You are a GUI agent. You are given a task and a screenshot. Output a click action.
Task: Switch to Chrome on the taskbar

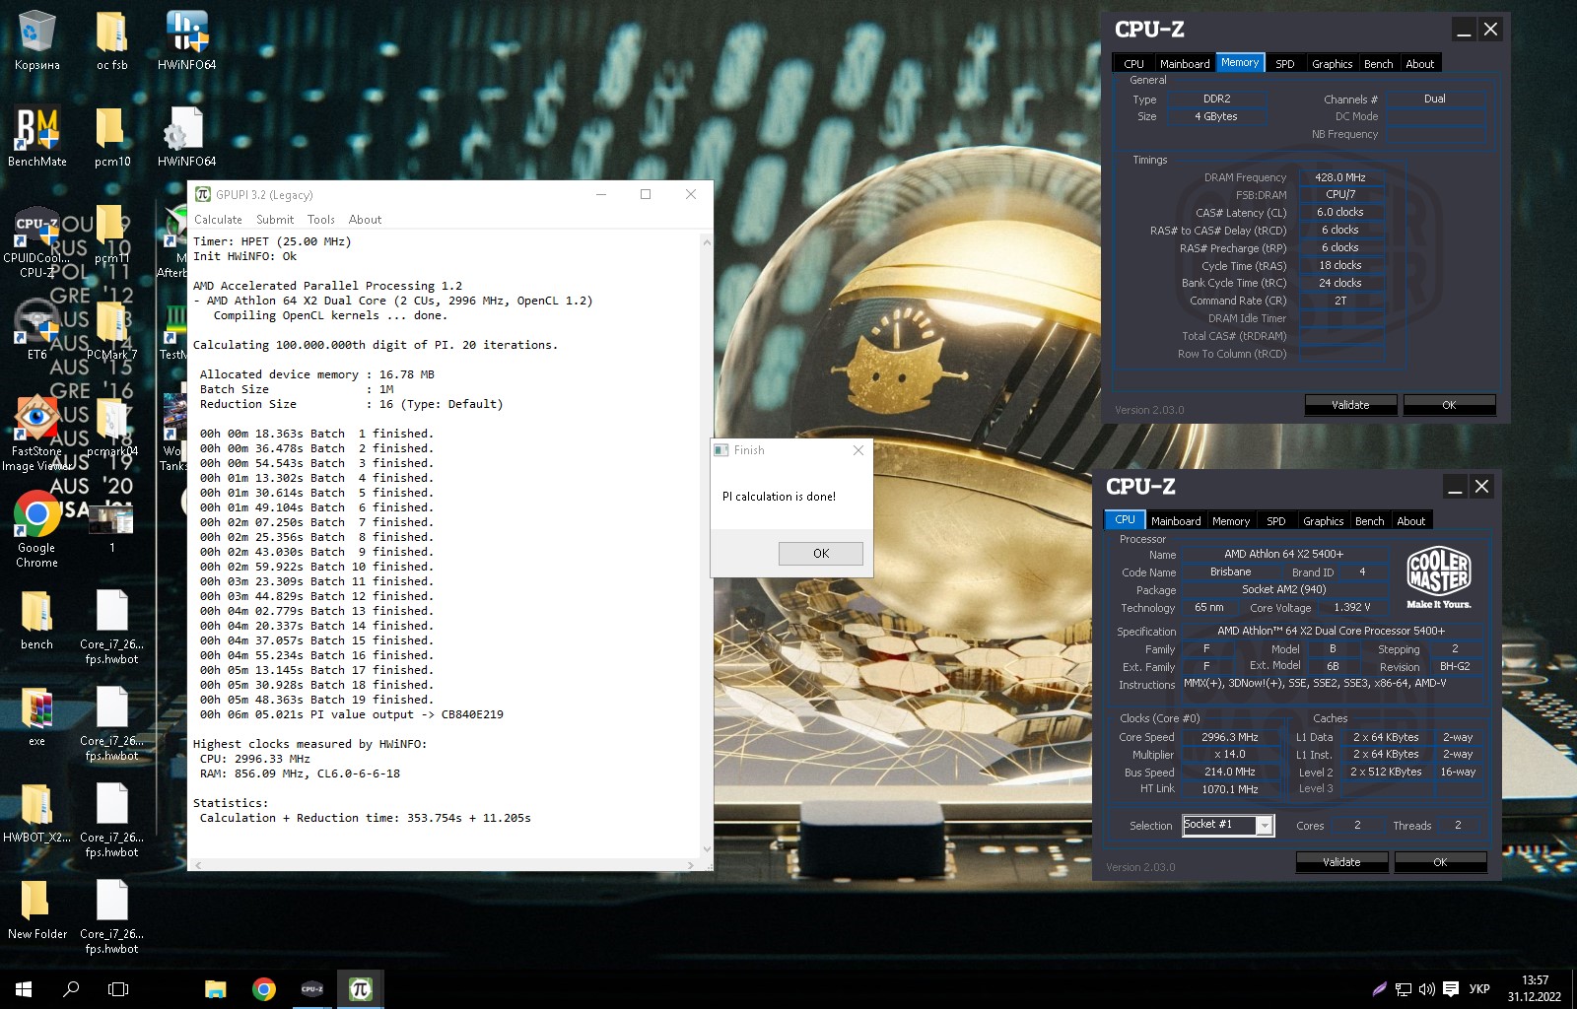263,989
